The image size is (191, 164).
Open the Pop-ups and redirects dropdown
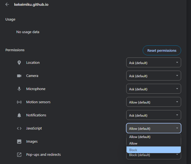tap(154, 156)
